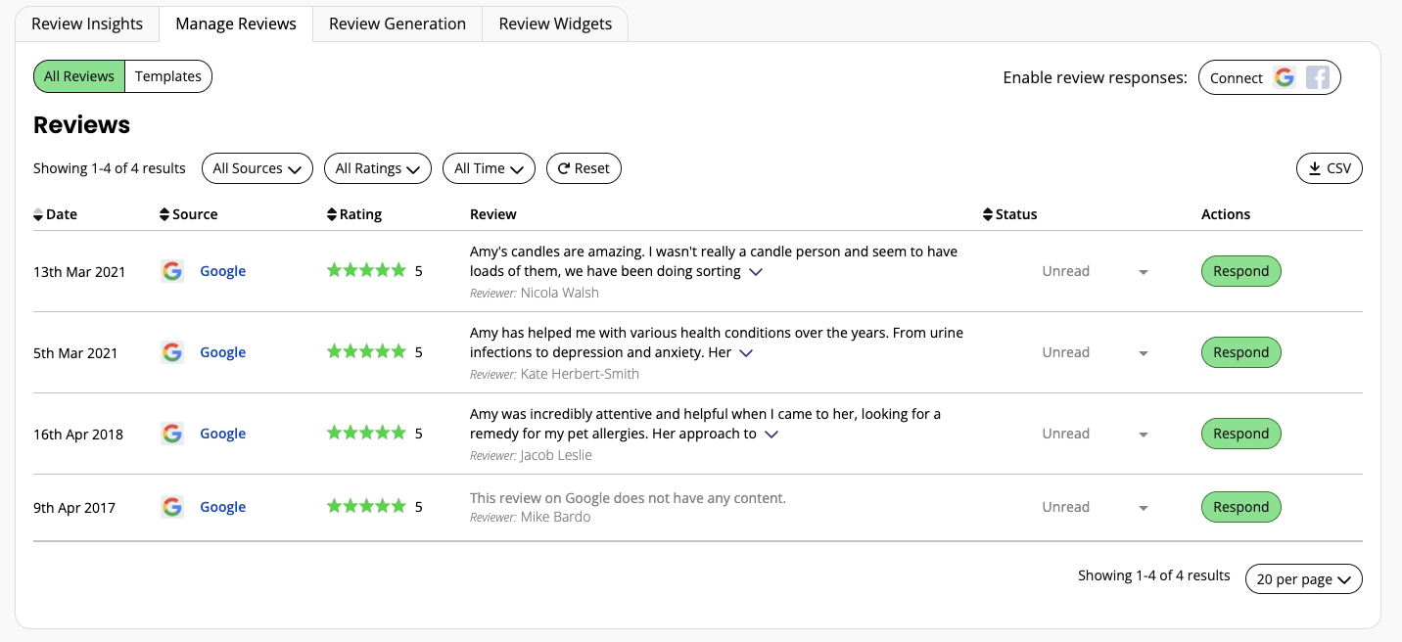Image resolution: width=1402 pixels, height=642 pixels.
Task: Click Google logo beside 13th Mar 2021 review
Action: coord(172,271)
